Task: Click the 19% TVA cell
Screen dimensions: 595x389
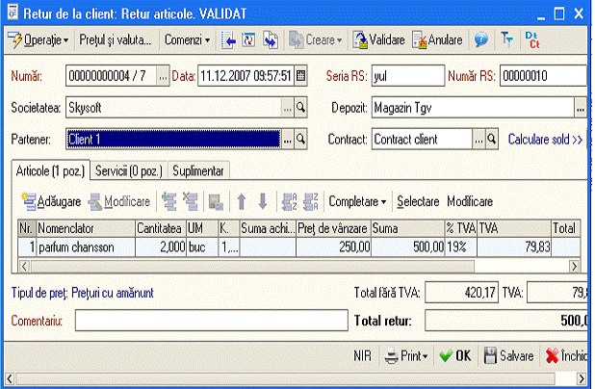Action: [x=460, y=247]
